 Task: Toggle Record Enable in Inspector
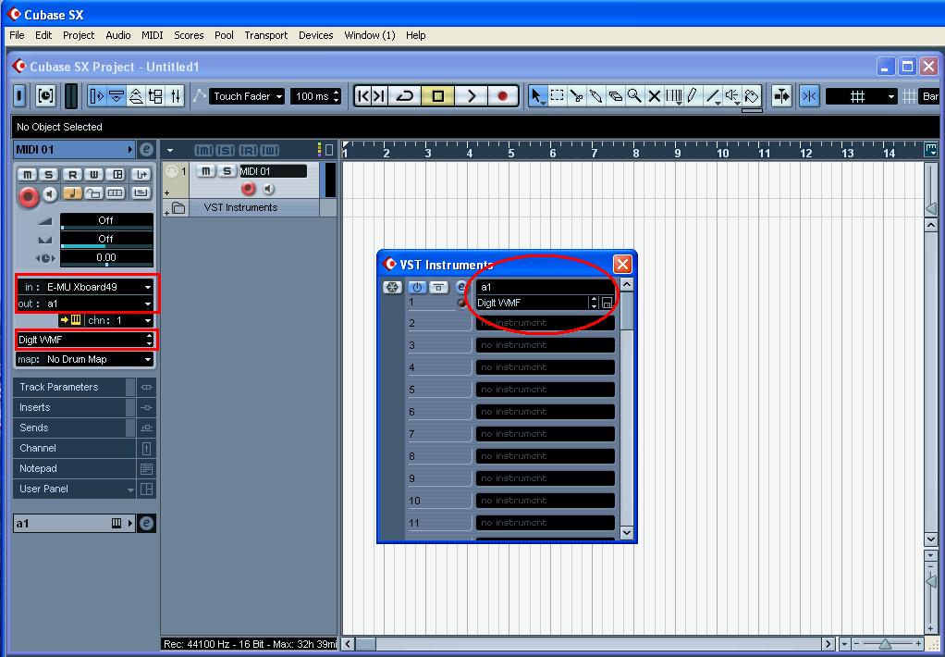tap(28, 196)
